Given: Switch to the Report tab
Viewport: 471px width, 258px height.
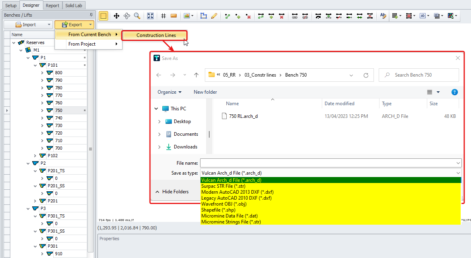Looking at the screenshot, I should click(x=53, y=6).
